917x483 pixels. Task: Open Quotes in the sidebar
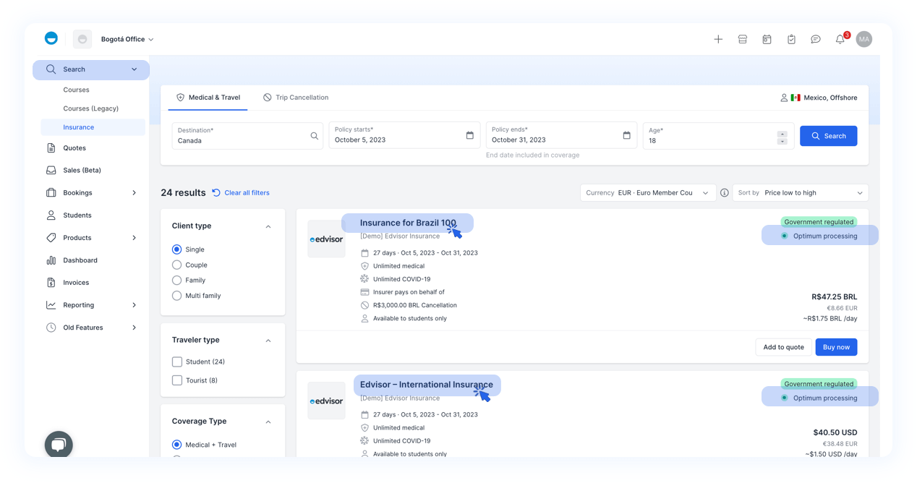click(74, 148)
